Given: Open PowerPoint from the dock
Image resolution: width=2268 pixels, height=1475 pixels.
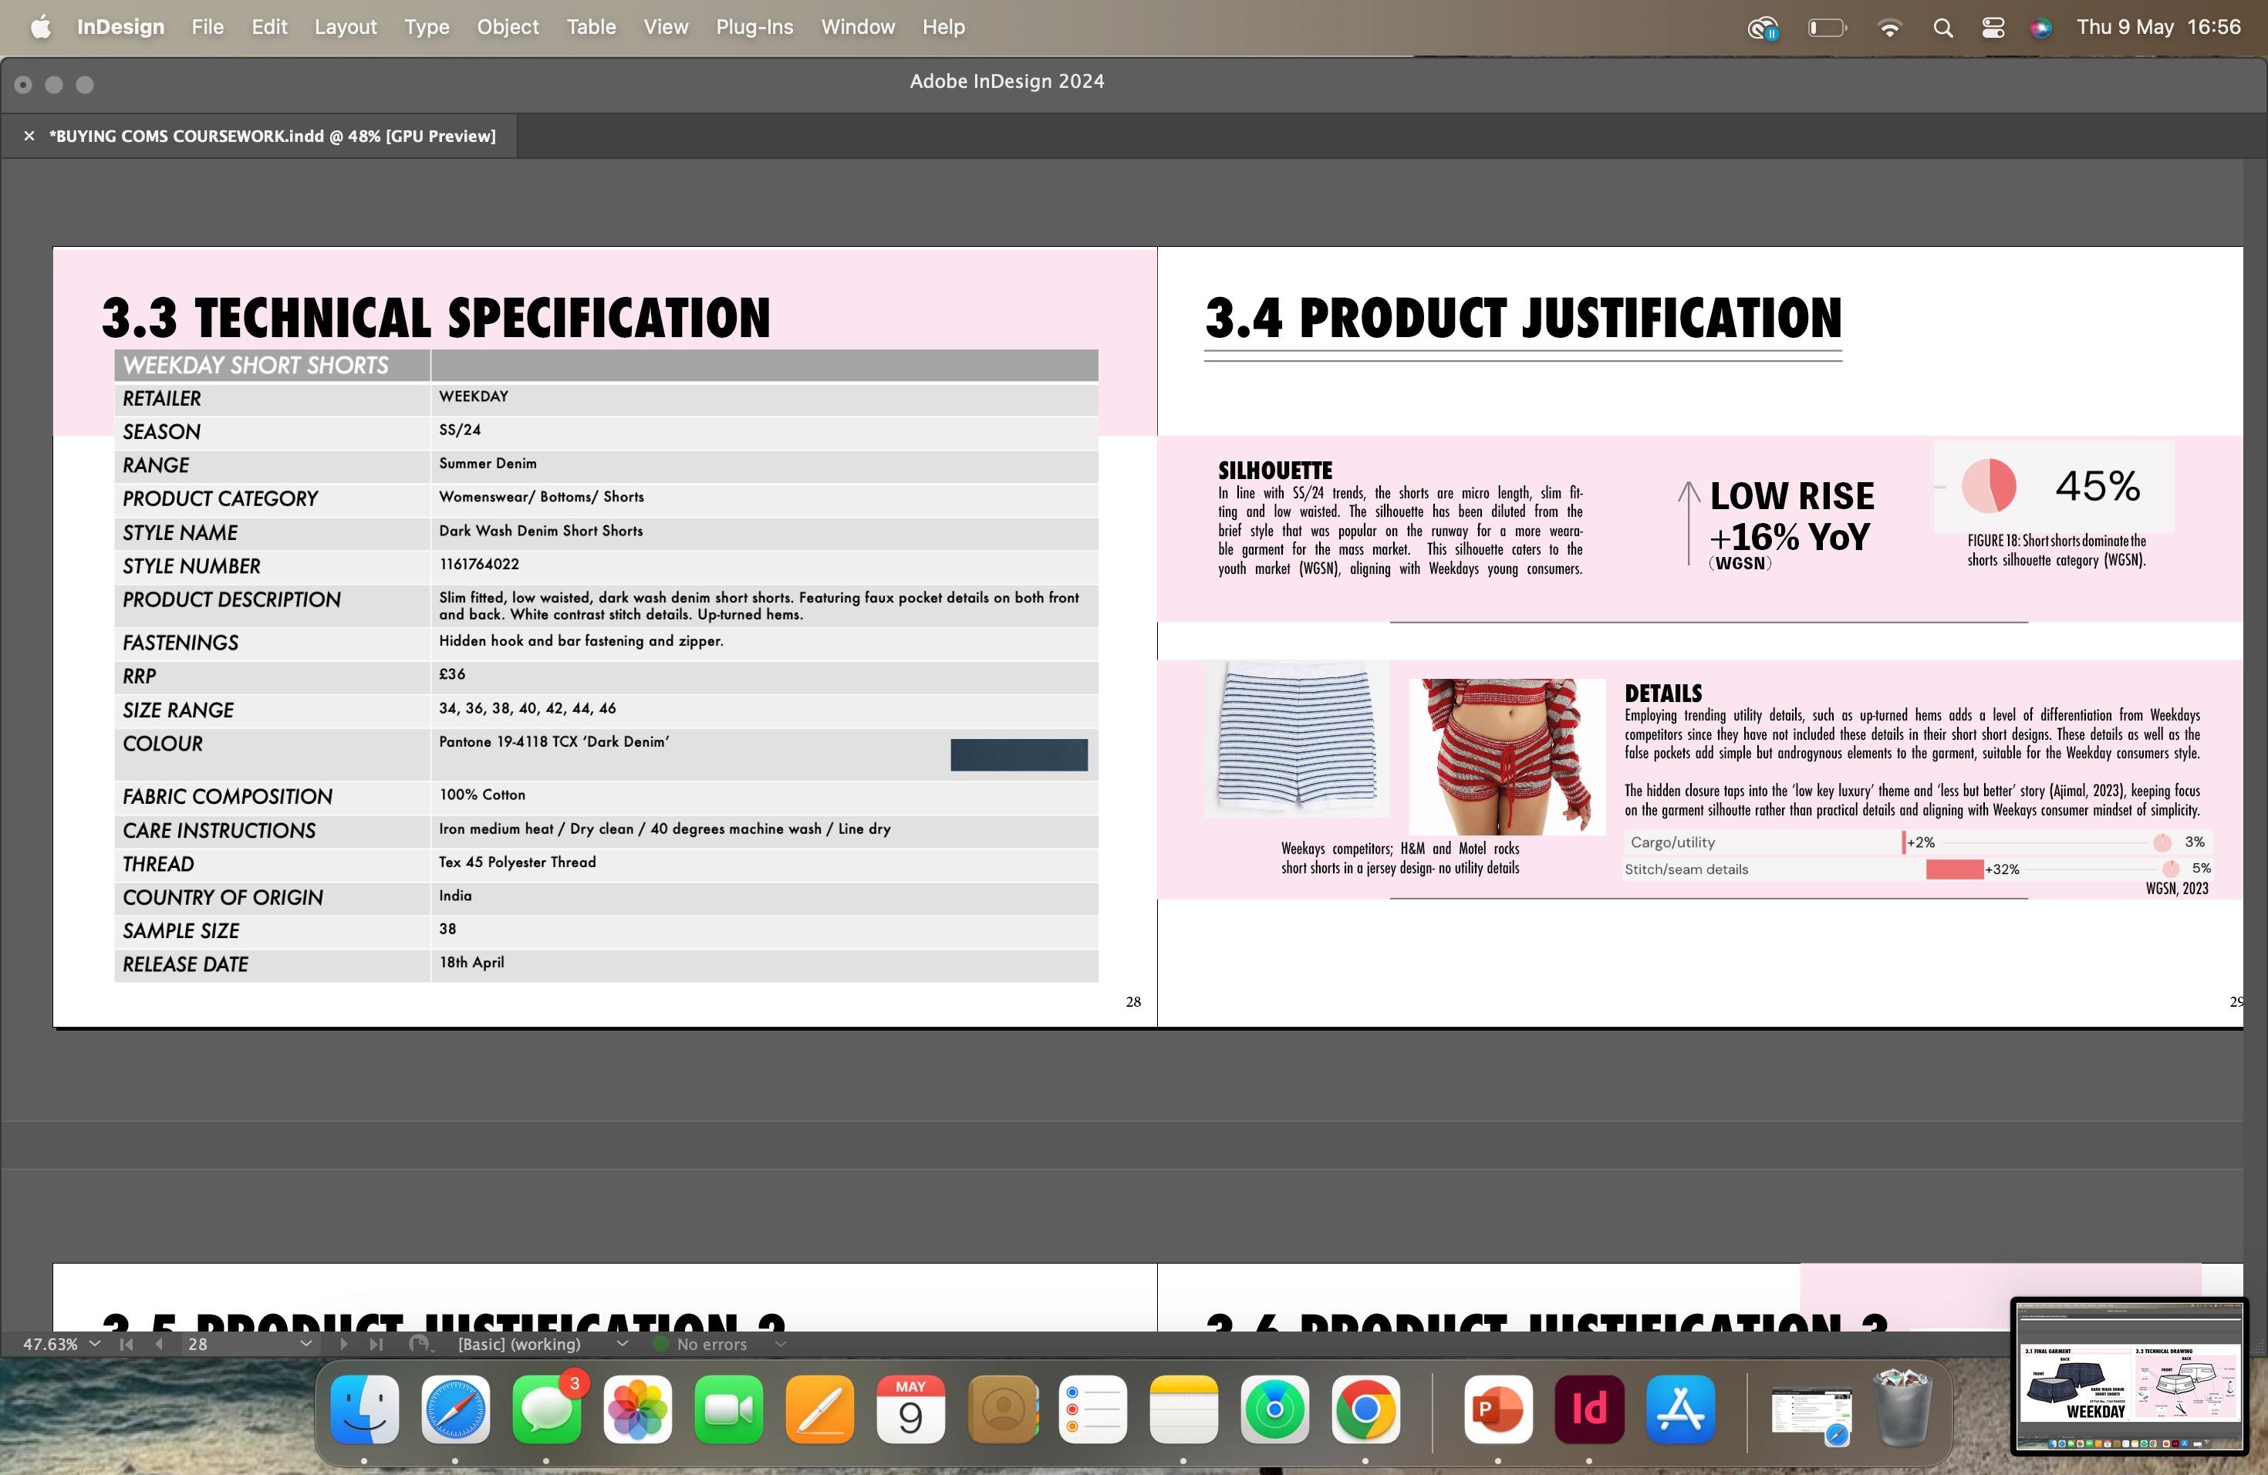Looking at the screenshot, I should click(x=1497, y=1409).
